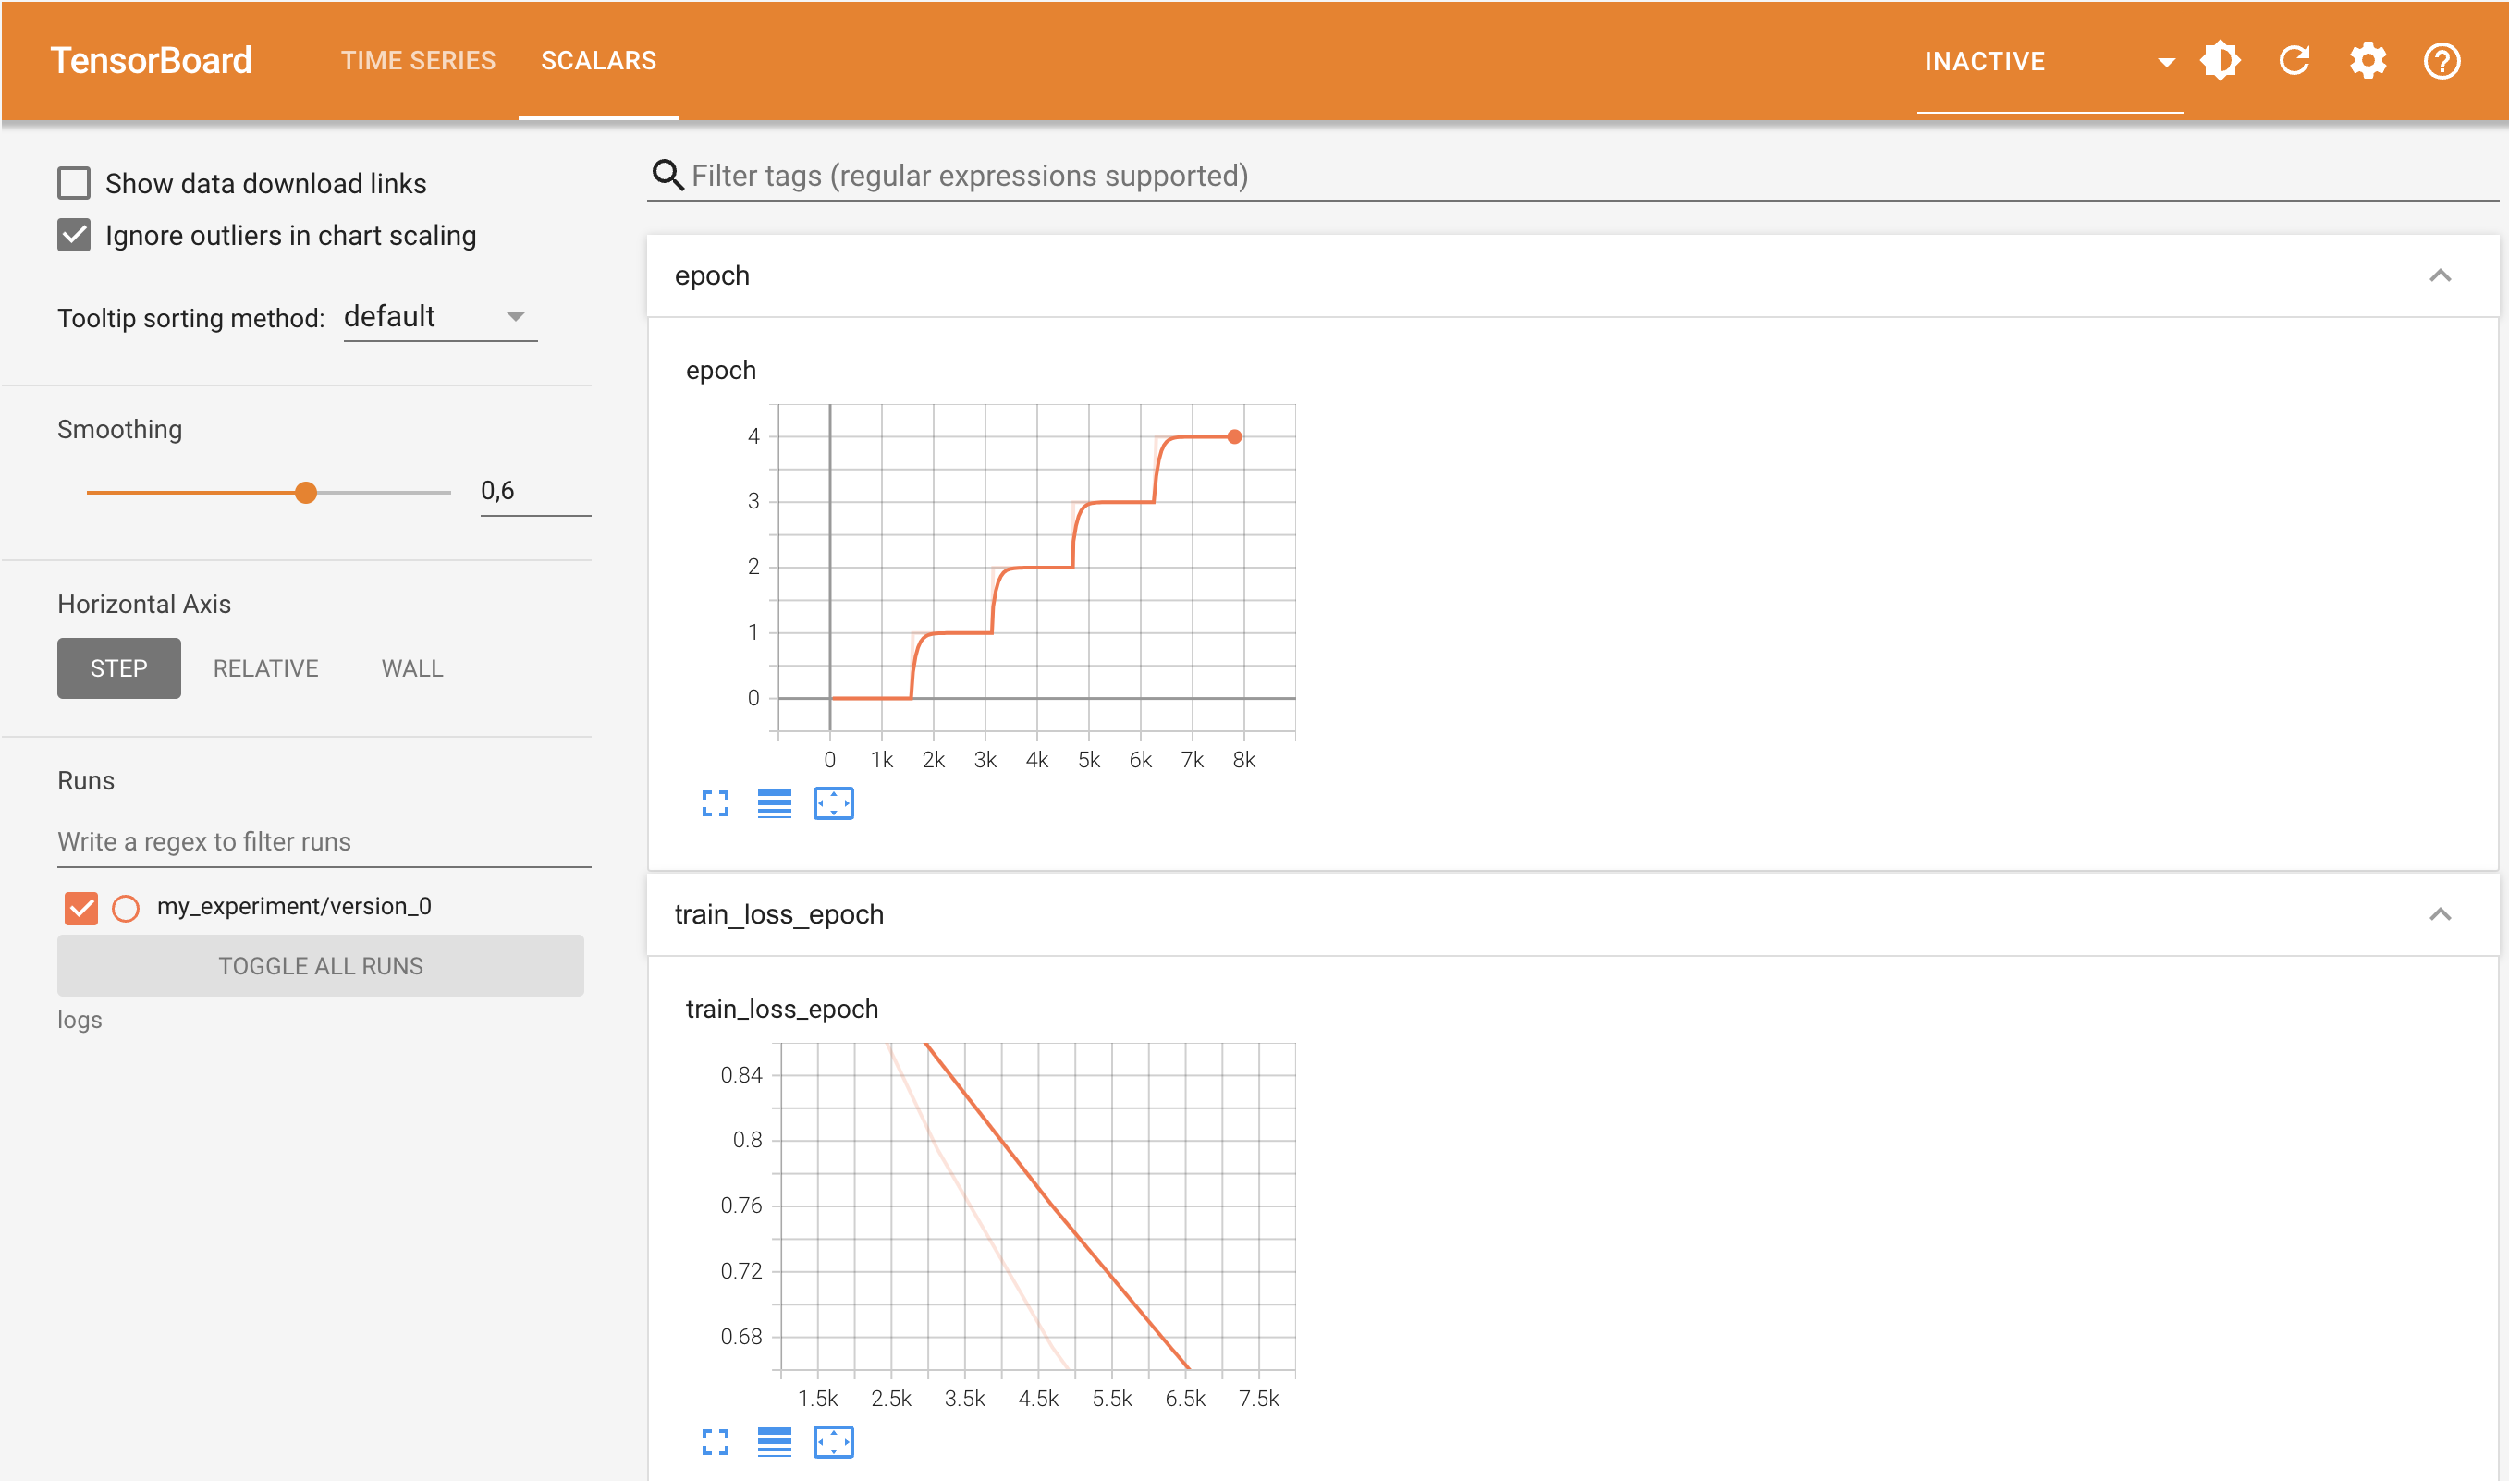Select the RELATIVE horizontal axis option

[x=265, y=668]
